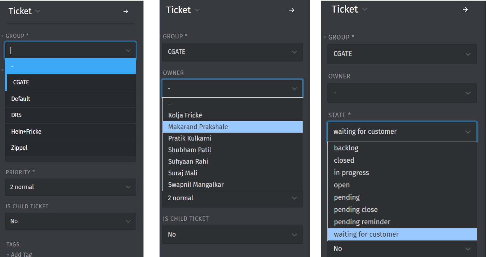Select the Hein+Fricke group option
This screenshot has width=486, height=257.
point(26,131)
